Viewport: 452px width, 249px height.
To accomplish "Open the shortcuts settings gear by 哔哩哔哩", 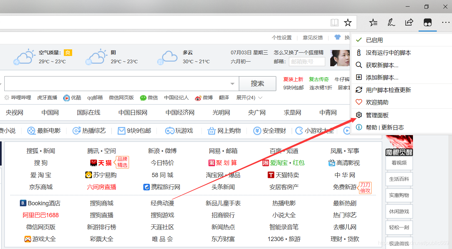I will 7,98.
